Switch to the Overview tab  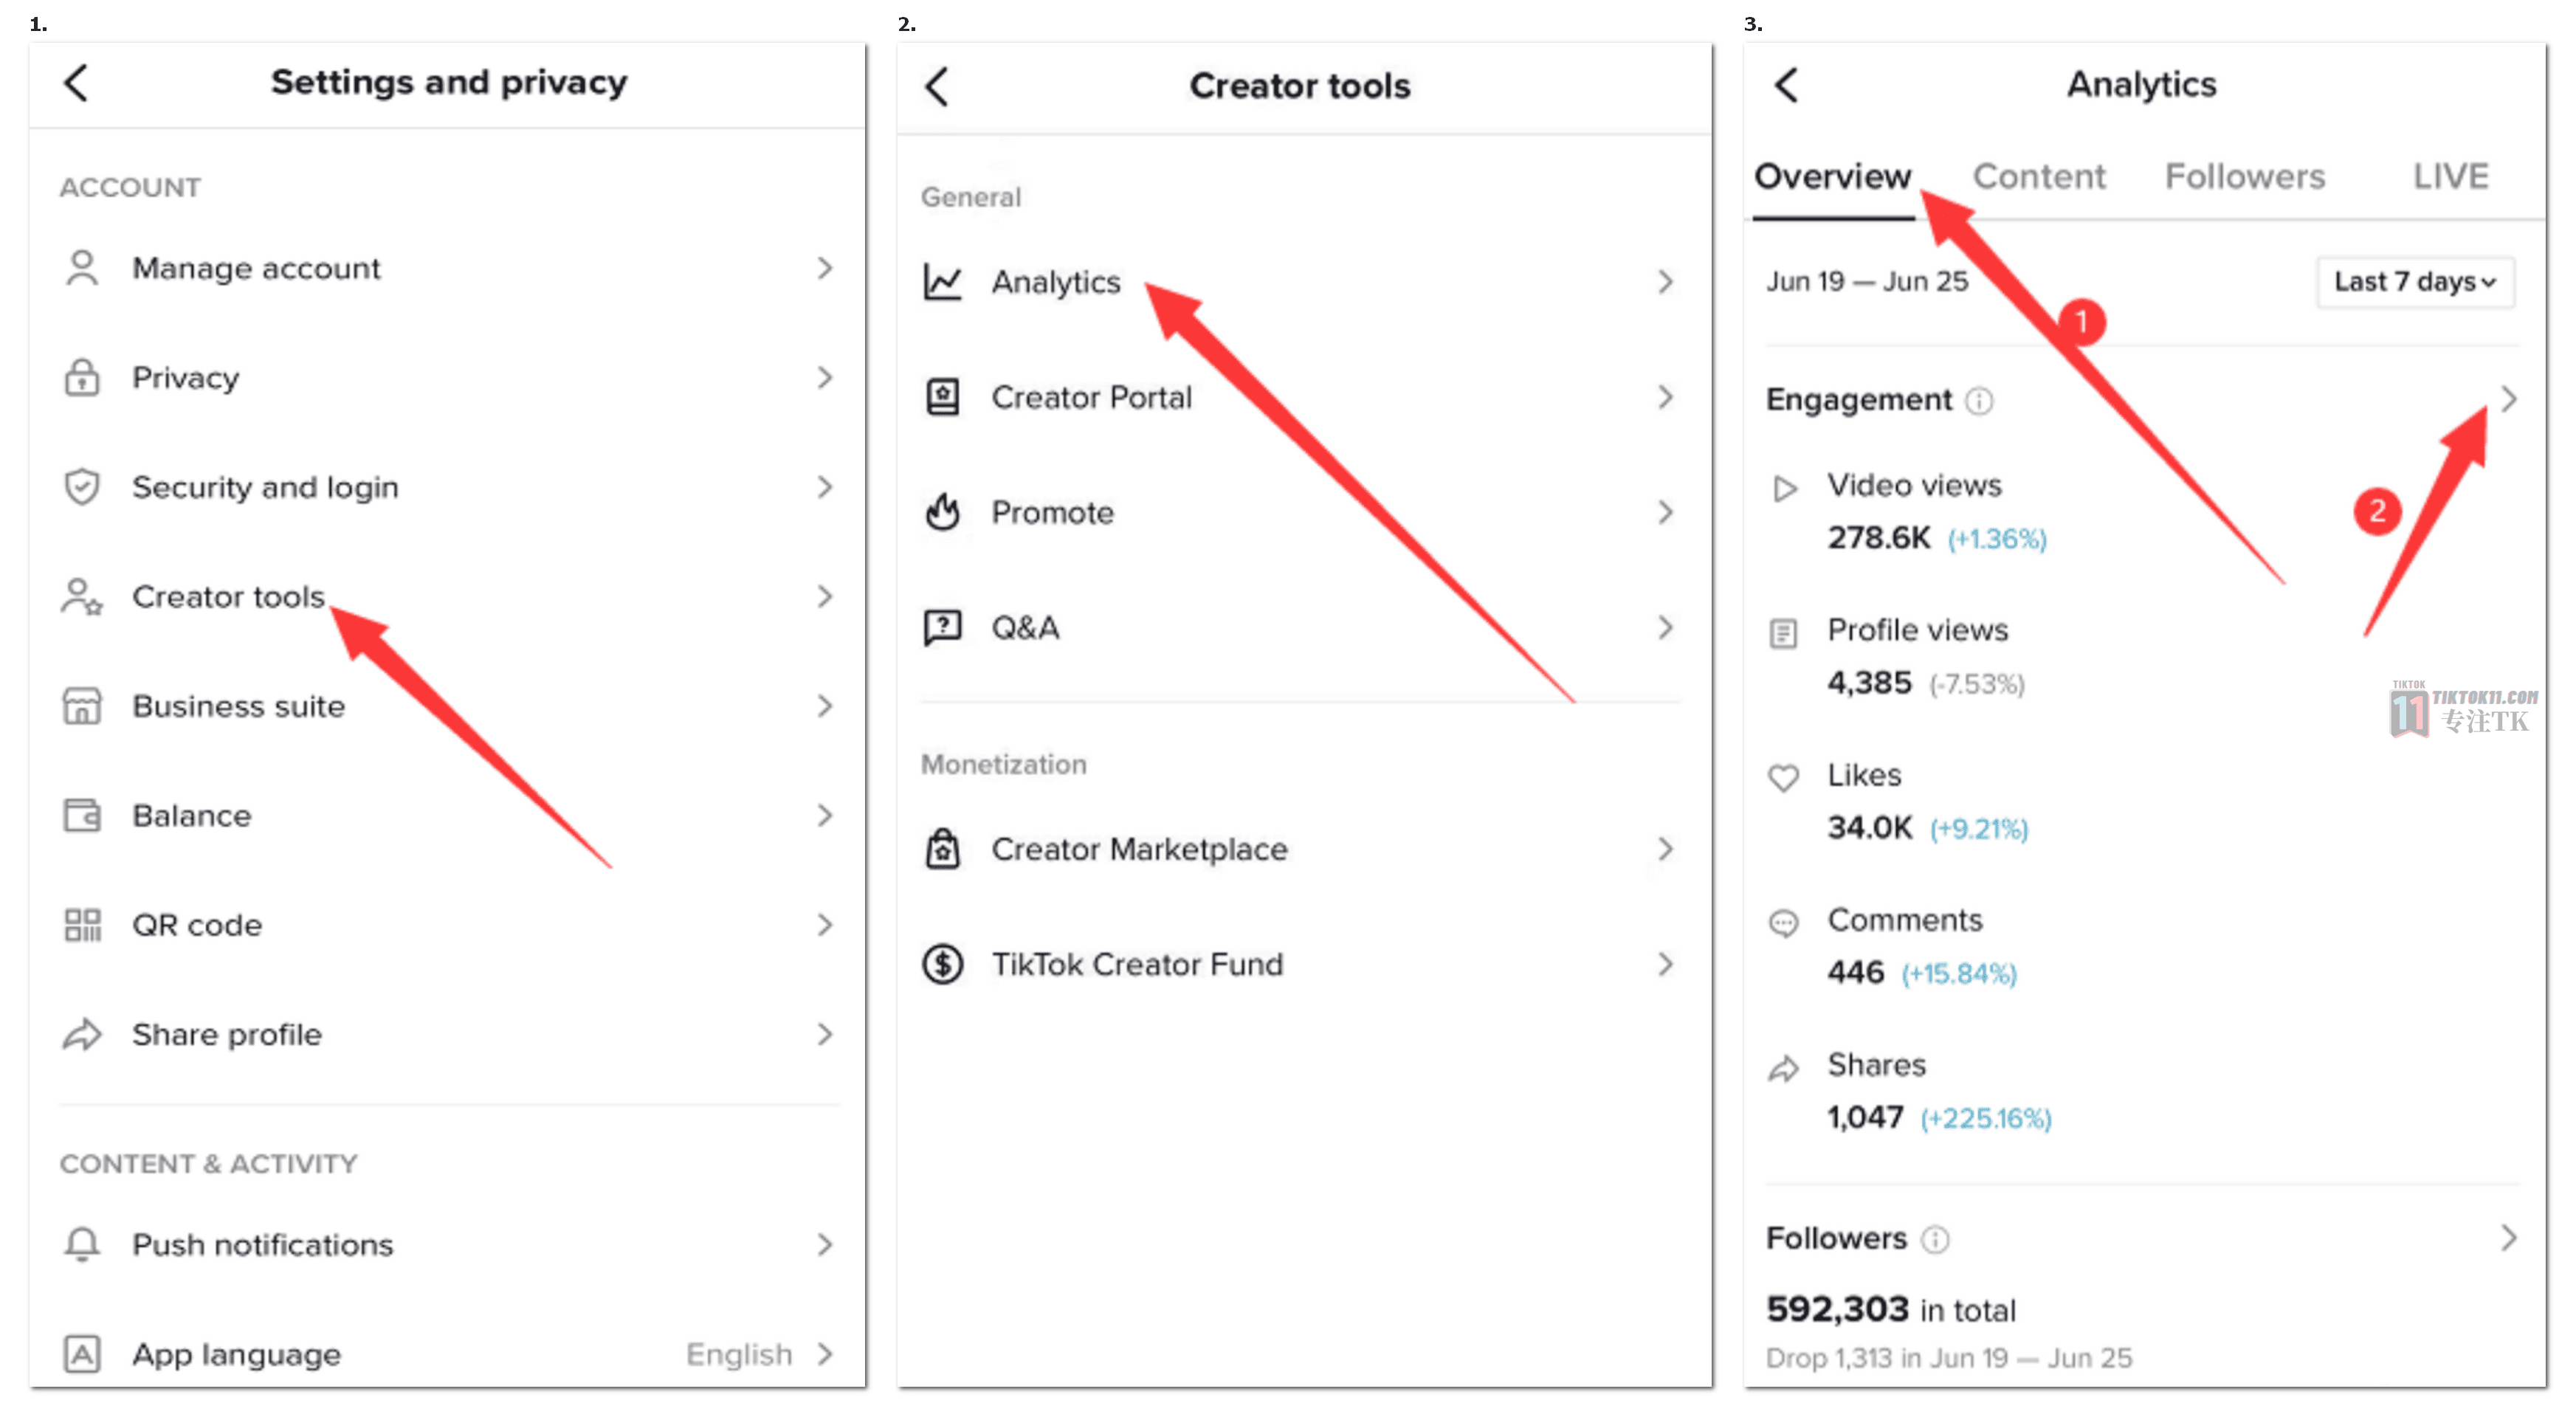pos(1833,177)
